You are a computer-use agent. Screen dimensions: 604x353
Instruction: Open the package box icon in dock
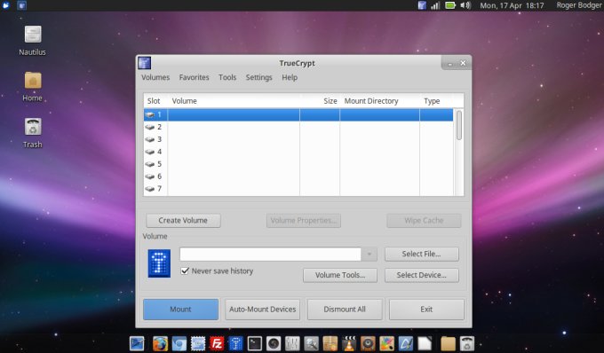coord(330,343)
